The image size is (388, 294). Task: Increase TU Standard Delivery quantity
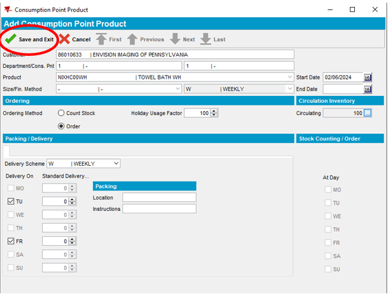click(73, 199)
